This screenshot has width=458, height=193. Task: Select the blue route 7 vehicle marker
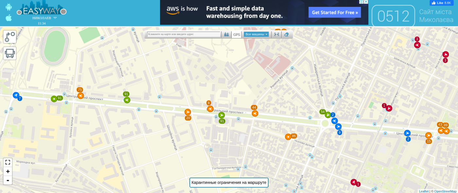16,95
